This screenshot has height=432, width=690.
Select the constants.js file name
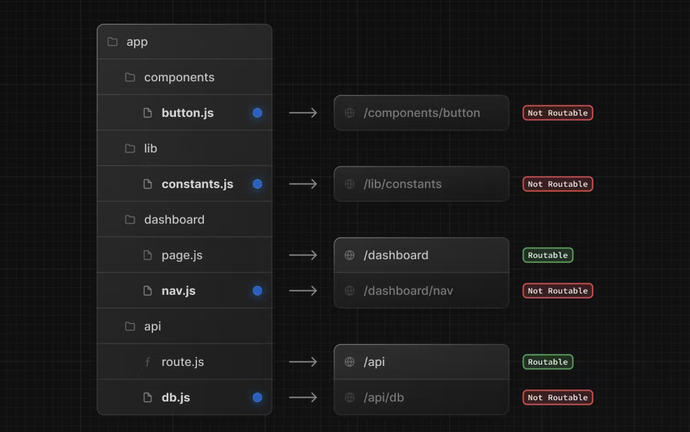(x=197, y=184)
